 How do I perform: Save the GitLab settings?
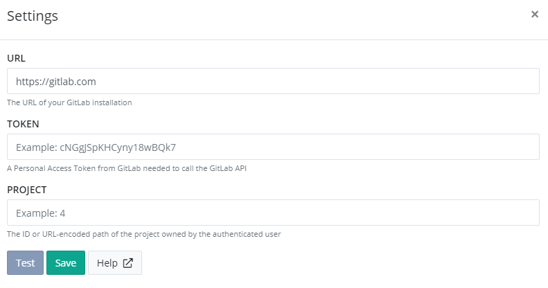[66, 263]
